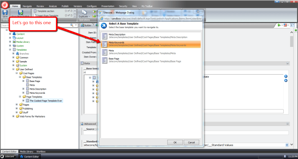Image resolution: width=298 pixels, height=159 pixels.
Task: Click the language flag icon
Action: coord(285,25)
